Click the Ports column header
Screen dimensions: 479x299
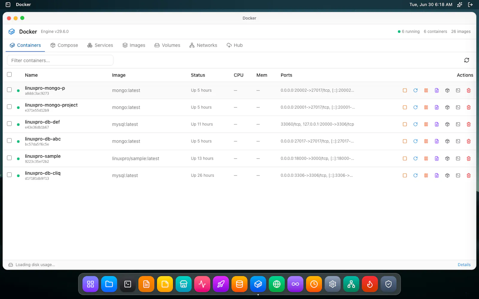click(287, 75)
